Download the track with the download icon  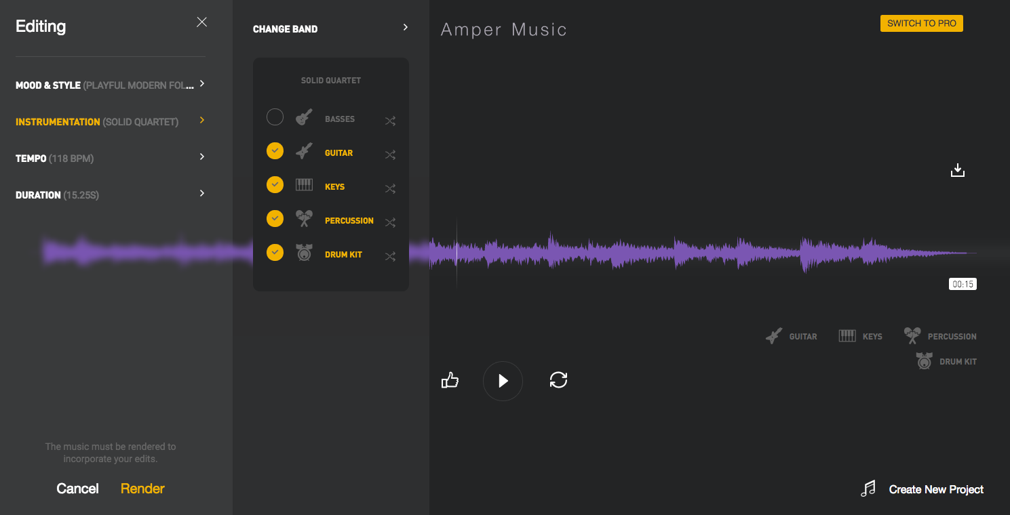pyautogui.click(x=957, y=170)
